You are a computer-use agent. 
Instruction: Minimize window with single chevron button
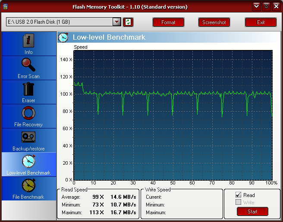[256, 6]
